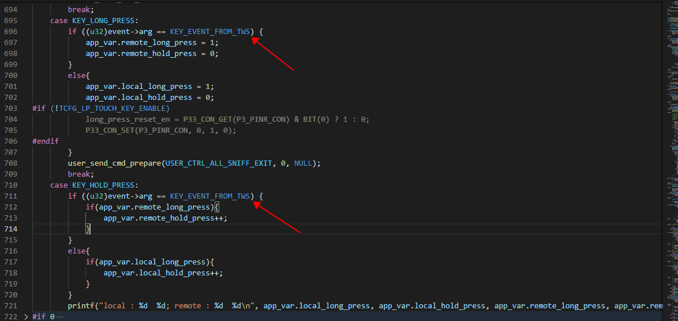Viewport: 678px width, 321px height.
Task: Click printf call on line 721
Action: [81, 305]
